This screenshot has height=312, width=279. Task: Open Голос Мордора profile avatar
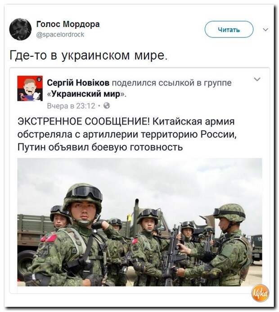click(x=20, y=29)
